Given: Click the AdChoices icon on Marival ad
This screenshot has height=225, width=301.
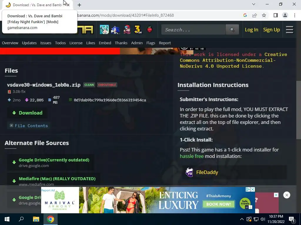Looking at the screenshot, I should tap(248, 190).
